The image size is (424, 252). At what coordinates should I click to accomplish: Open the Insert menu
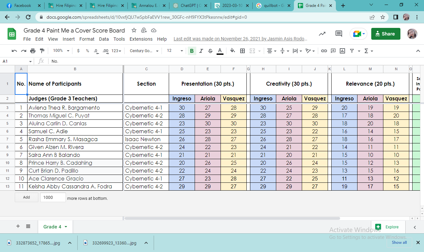pyautogui.click(x=69, y=39)
